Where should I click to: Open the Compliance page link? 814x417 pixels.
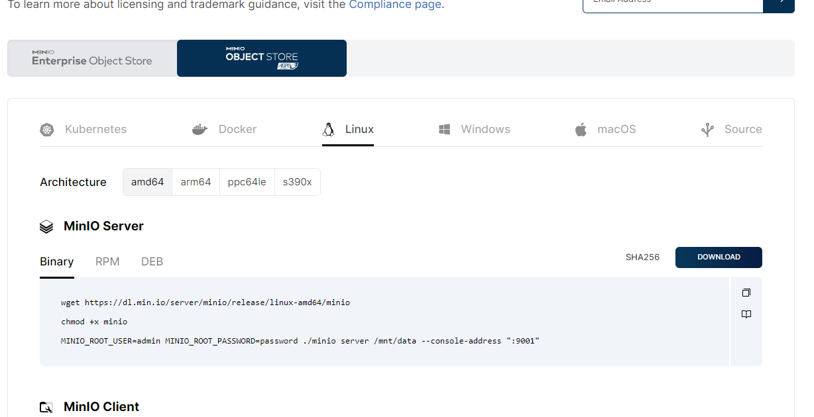point(394,5)
